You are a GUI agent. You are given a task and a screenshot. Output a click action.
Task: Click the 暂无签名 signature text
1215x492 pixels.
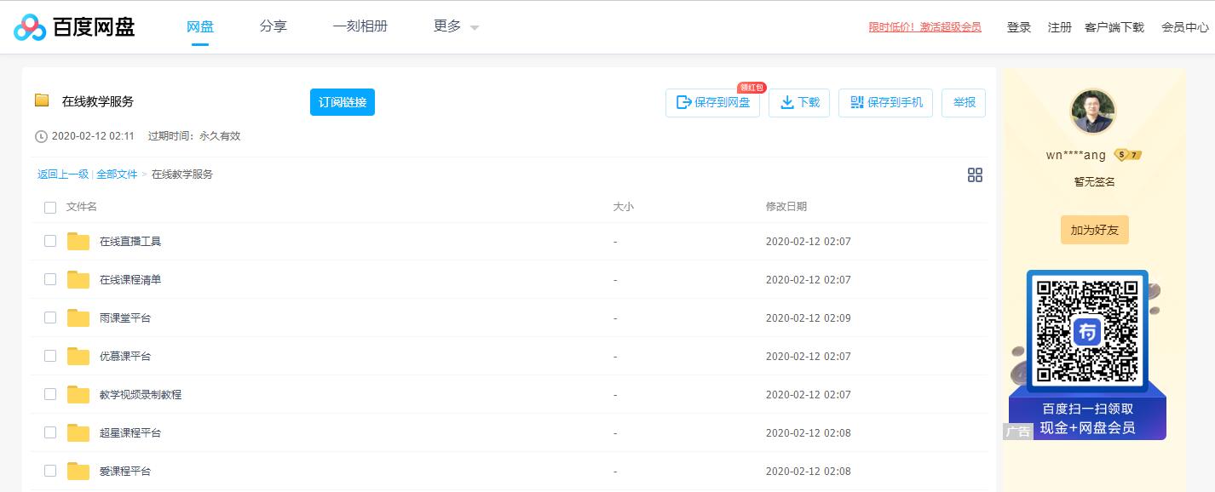pyautogui.click(x=1095, y=182)
